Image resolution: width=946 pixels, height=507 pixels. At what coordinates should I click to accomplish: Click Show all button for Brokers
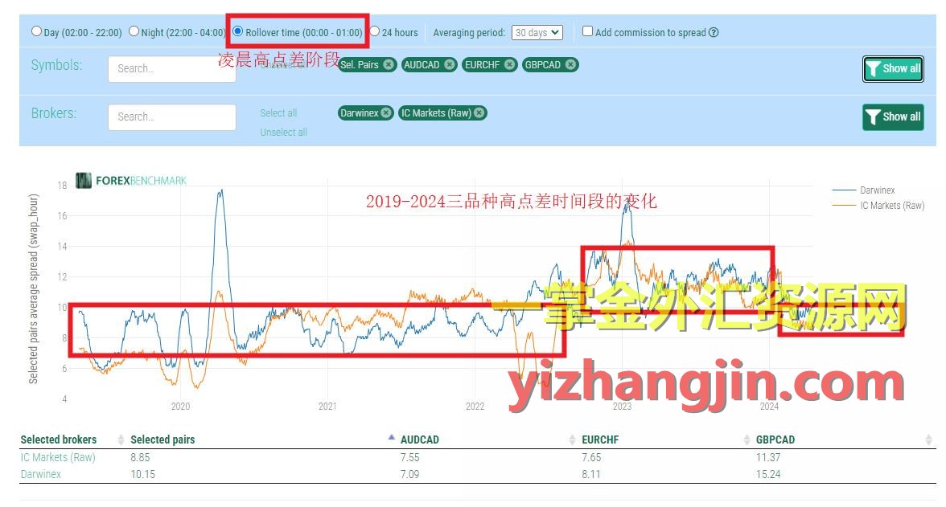click(893, 117)
